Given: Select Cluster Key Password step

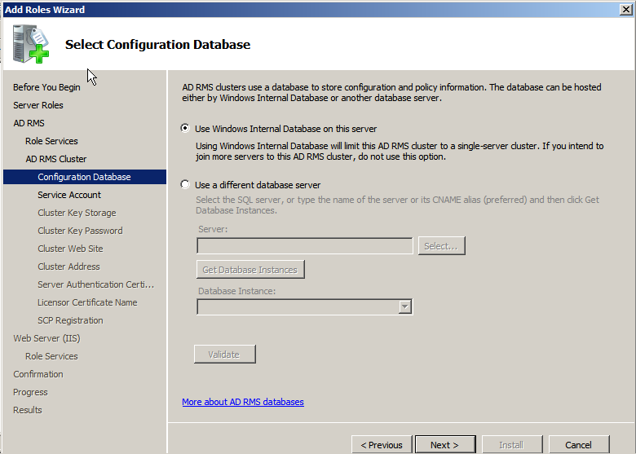Looking at the screenshot, I should coord(80,231).
